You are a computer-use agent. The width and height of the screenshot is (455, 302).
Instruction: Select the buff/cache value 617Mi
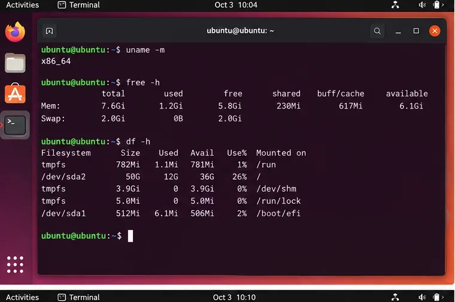(x=351, y=106)
